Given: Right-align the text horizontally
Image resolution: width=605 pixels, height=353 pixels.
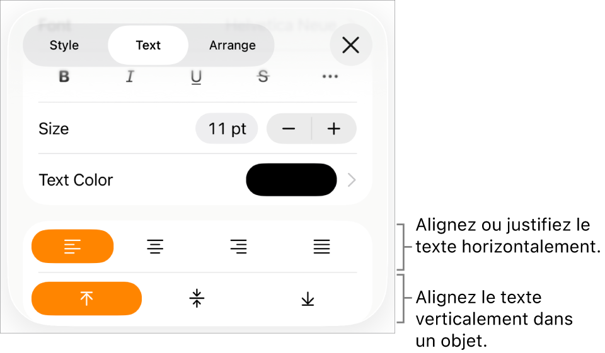Looking at the screenshot, I should tap(238, 246).
